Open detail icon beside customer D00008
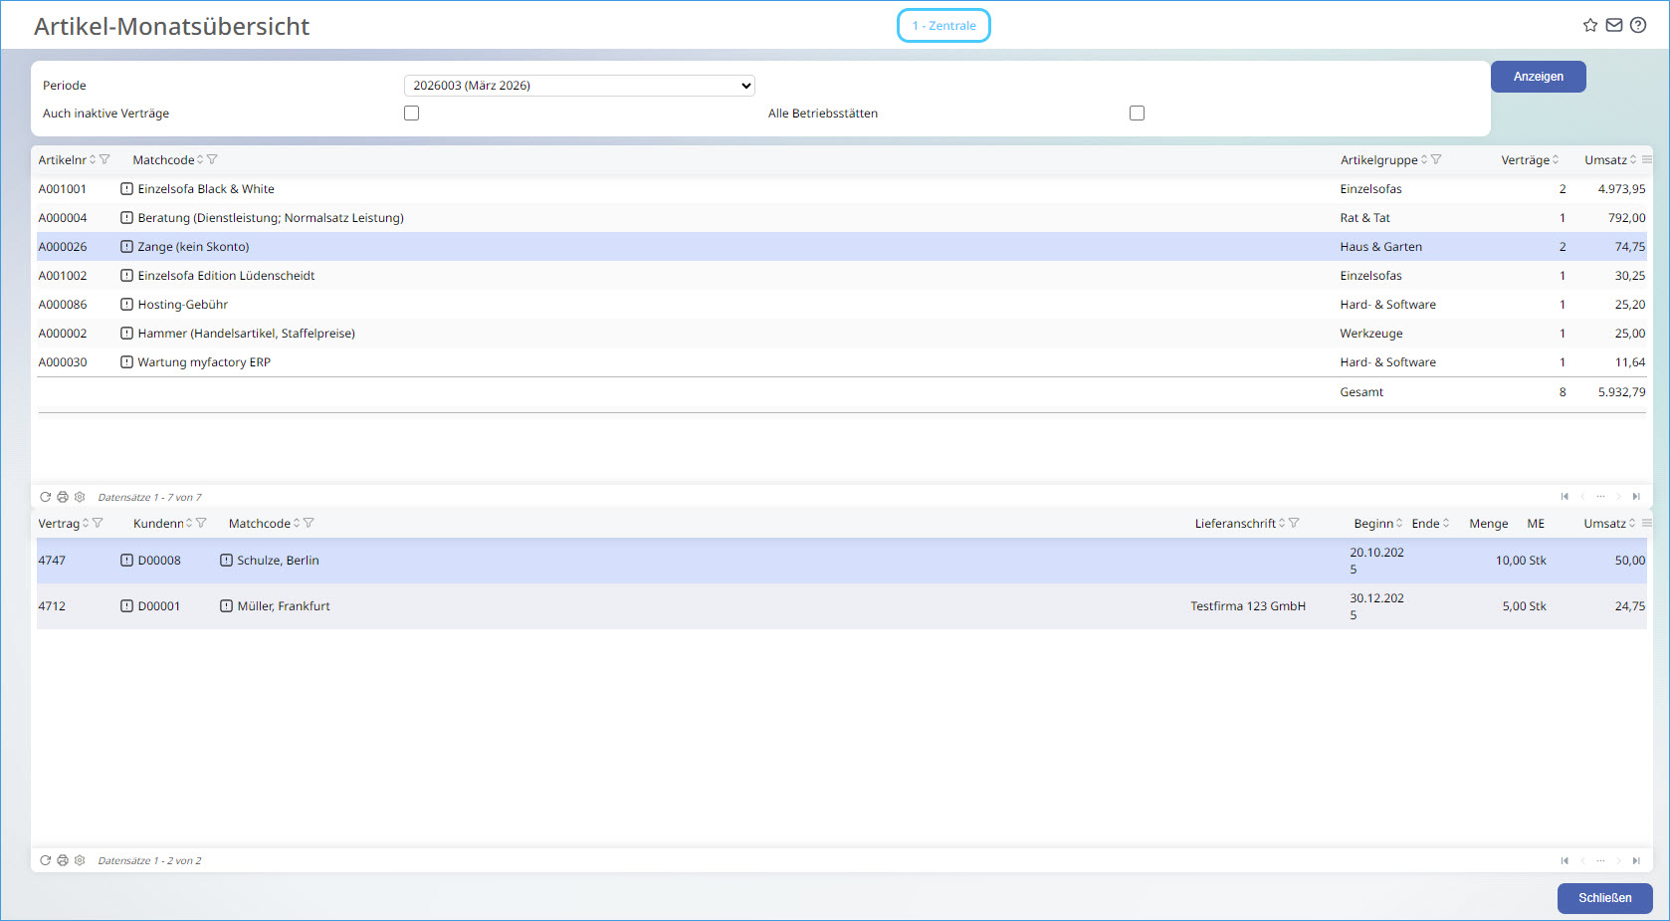 point(126,561)
